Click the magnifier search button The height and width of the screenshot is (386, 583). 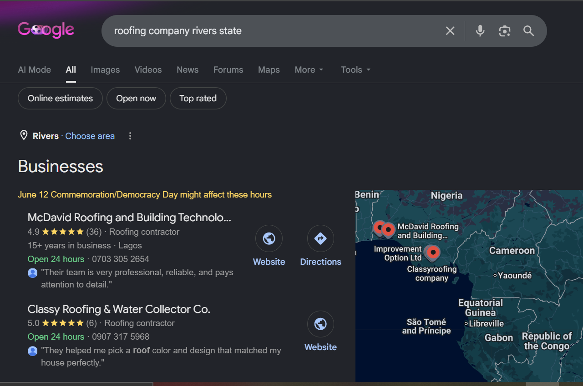pyautogui.click(x=528, y=31)
